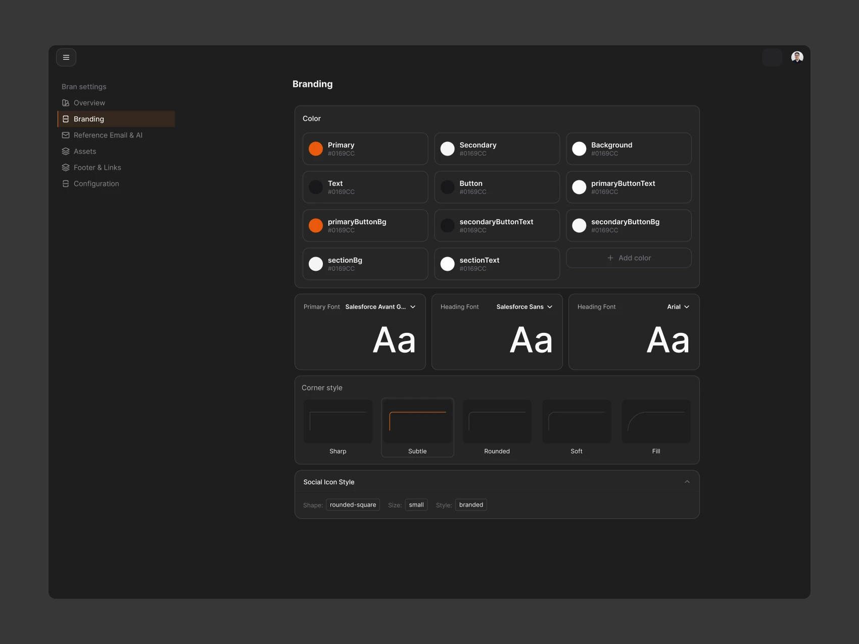Open the Arial heading font dropdown
The image size is (859, 644).
pyautogui.click(x=678, y=307)
